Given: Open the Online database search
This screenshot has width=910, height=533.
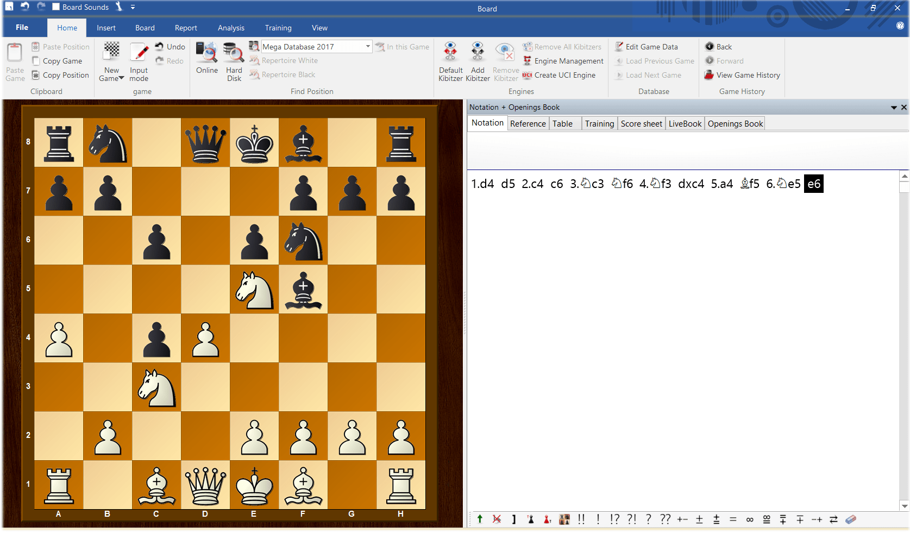Looking at the screenshot, I should point(206,61).
